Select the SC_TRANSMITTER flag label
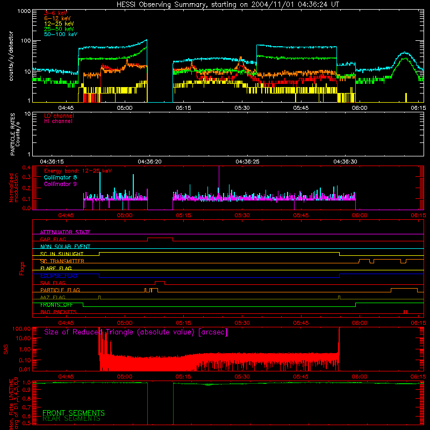 tap(62, 261)
